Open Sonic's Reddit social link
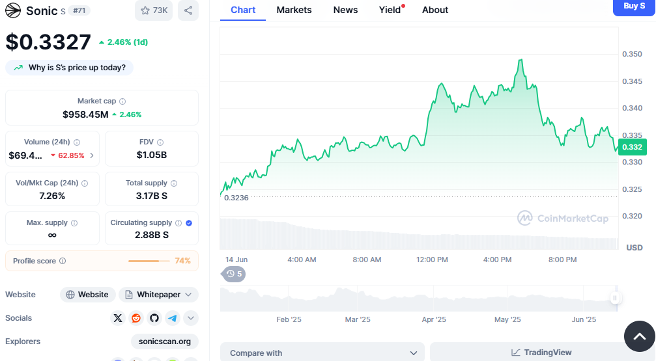The width and height of the screenshot is (656, 361). (x=136, y=318)
